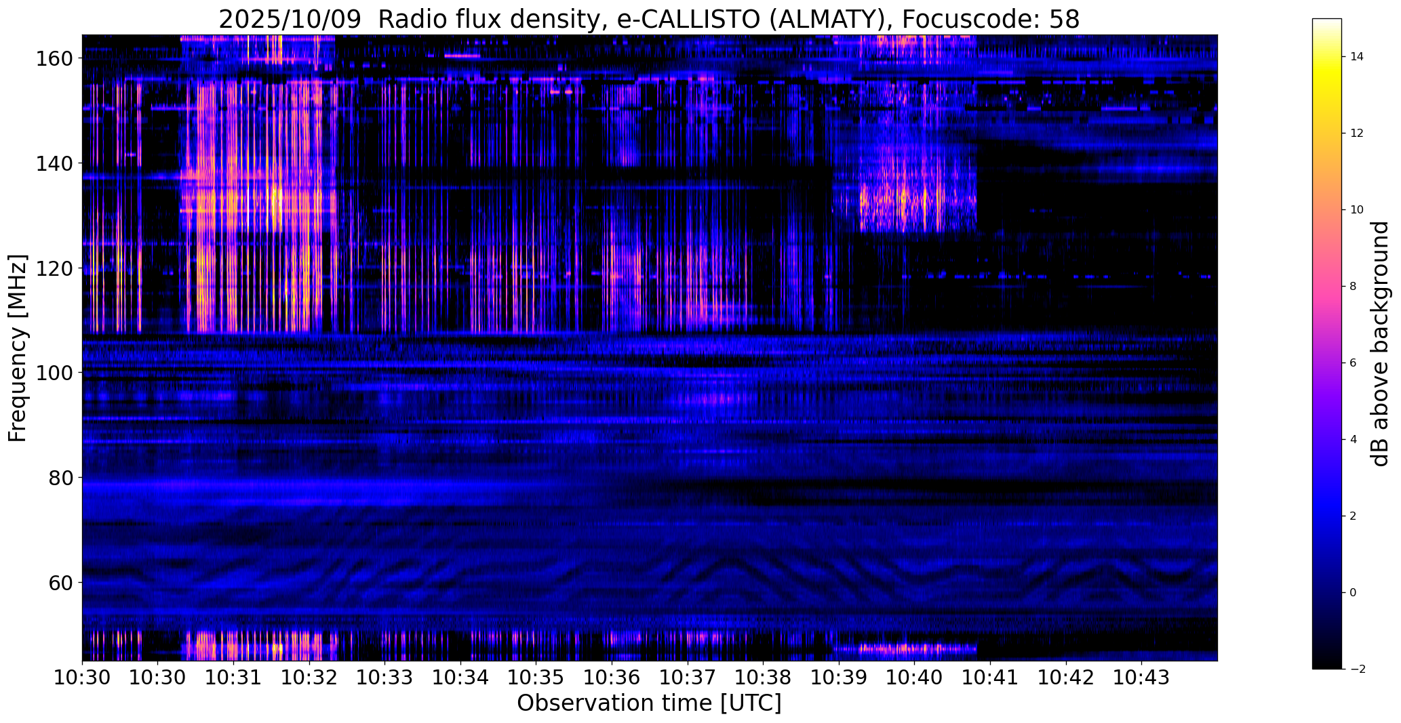Click the 'Observation time [UTC]' x-axis label
The width and height of the screenshot is (1401, 723).
click(649, 703)
